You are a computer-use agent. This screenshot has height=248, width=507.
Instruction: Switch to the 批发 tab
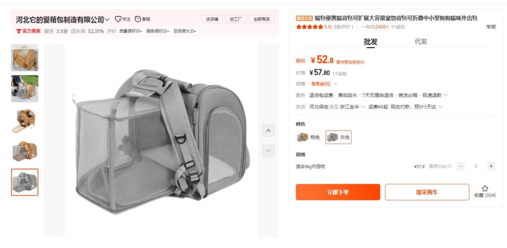point(370,42)
